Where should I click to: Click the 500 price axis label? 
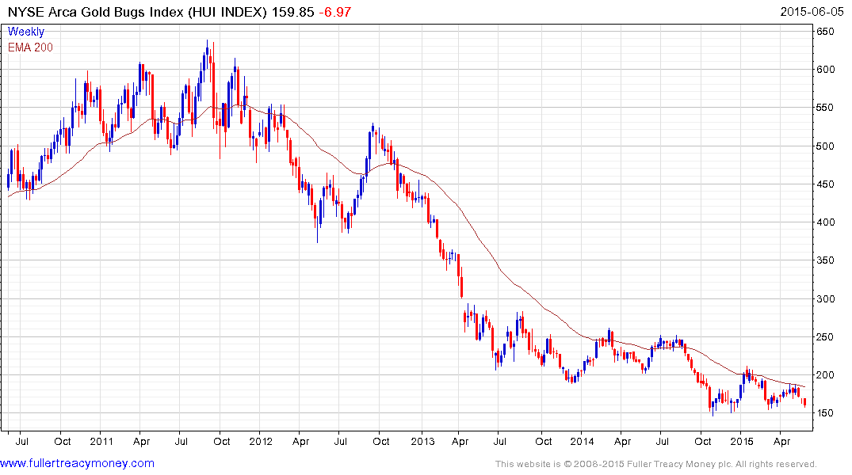click(825, 146)
